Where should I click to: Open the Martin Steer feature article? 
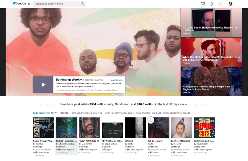click(211, 52)
